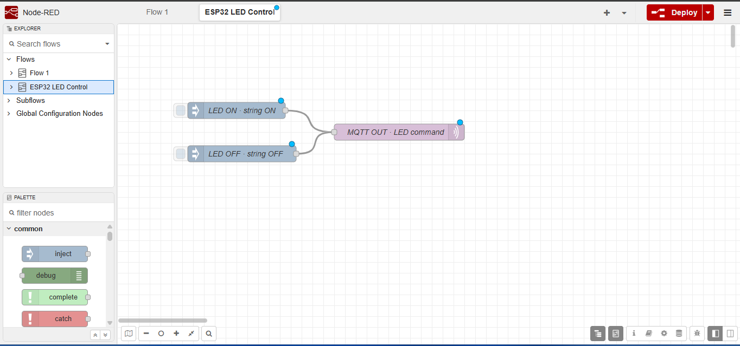Viewport: 740px width, 346px height.
Task: Expand the Global Configuration Nodes section
Action: (x=9, y=113)
